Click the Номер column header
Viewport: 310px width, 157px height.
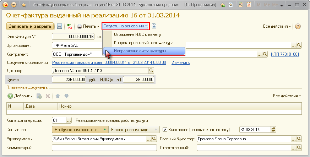coord(180,106)
